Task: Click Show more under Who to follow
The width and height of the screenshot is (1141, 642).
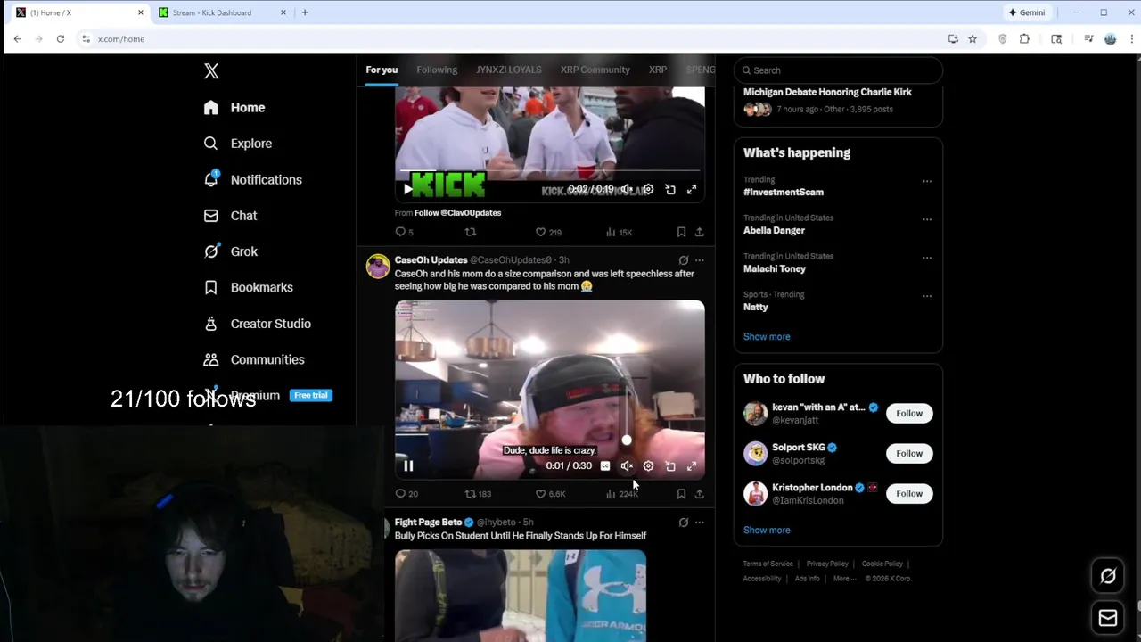Action: [x=767, y=531]
